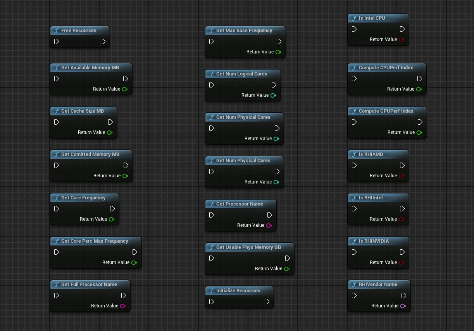This screenshot has height=331, width=474.
Task: Click input exec pin of Get Processor Name node
Action: 212,215
